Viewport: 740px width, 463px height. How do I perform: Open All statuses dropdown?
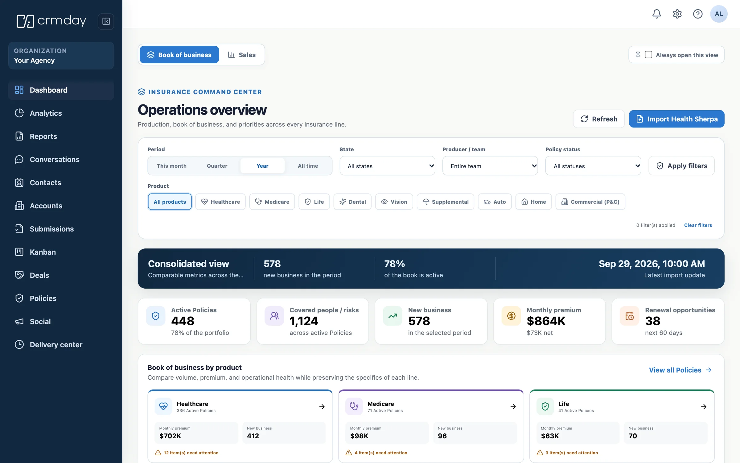(x=593, y=166)
